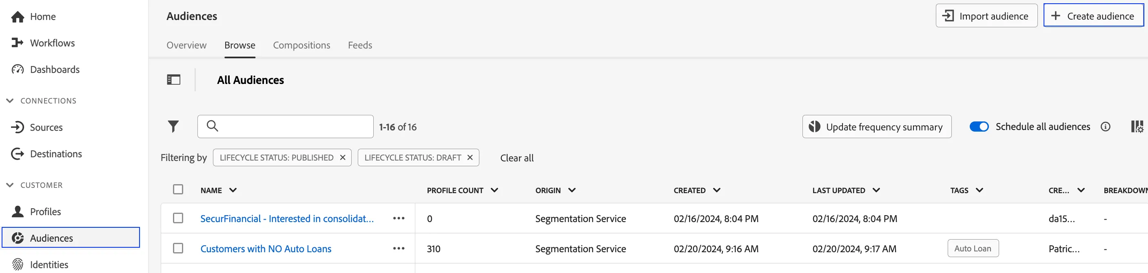Open more actions for Customers with NO Auto Loans
1148x273 pixels.
tap(399, 249)
